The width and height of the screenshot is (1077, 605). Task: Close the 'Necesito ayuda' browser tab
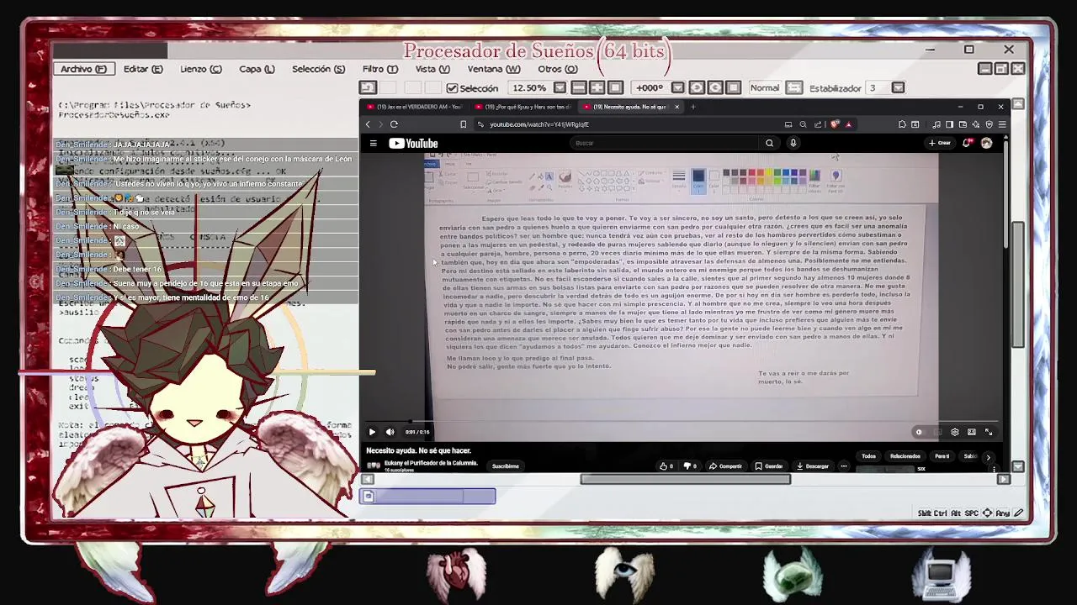(x=676, y=107)
